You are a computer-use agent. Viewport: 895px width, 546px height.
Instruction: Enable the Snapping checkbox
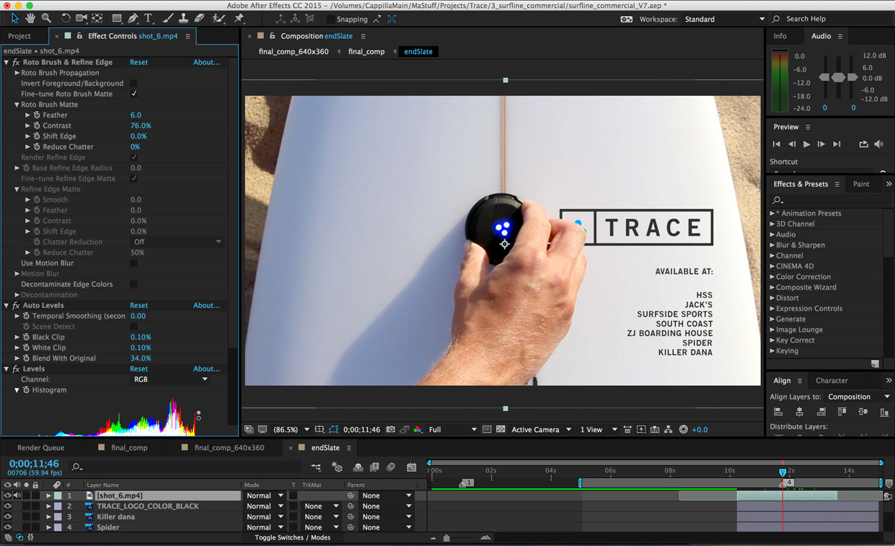coord(330,19)
